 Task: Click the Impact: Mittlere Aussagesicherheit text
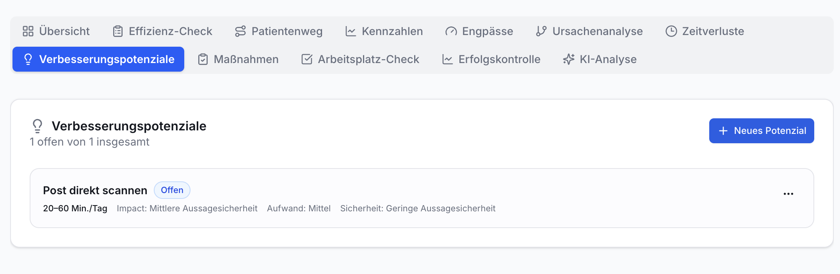[x=187, y=208]
